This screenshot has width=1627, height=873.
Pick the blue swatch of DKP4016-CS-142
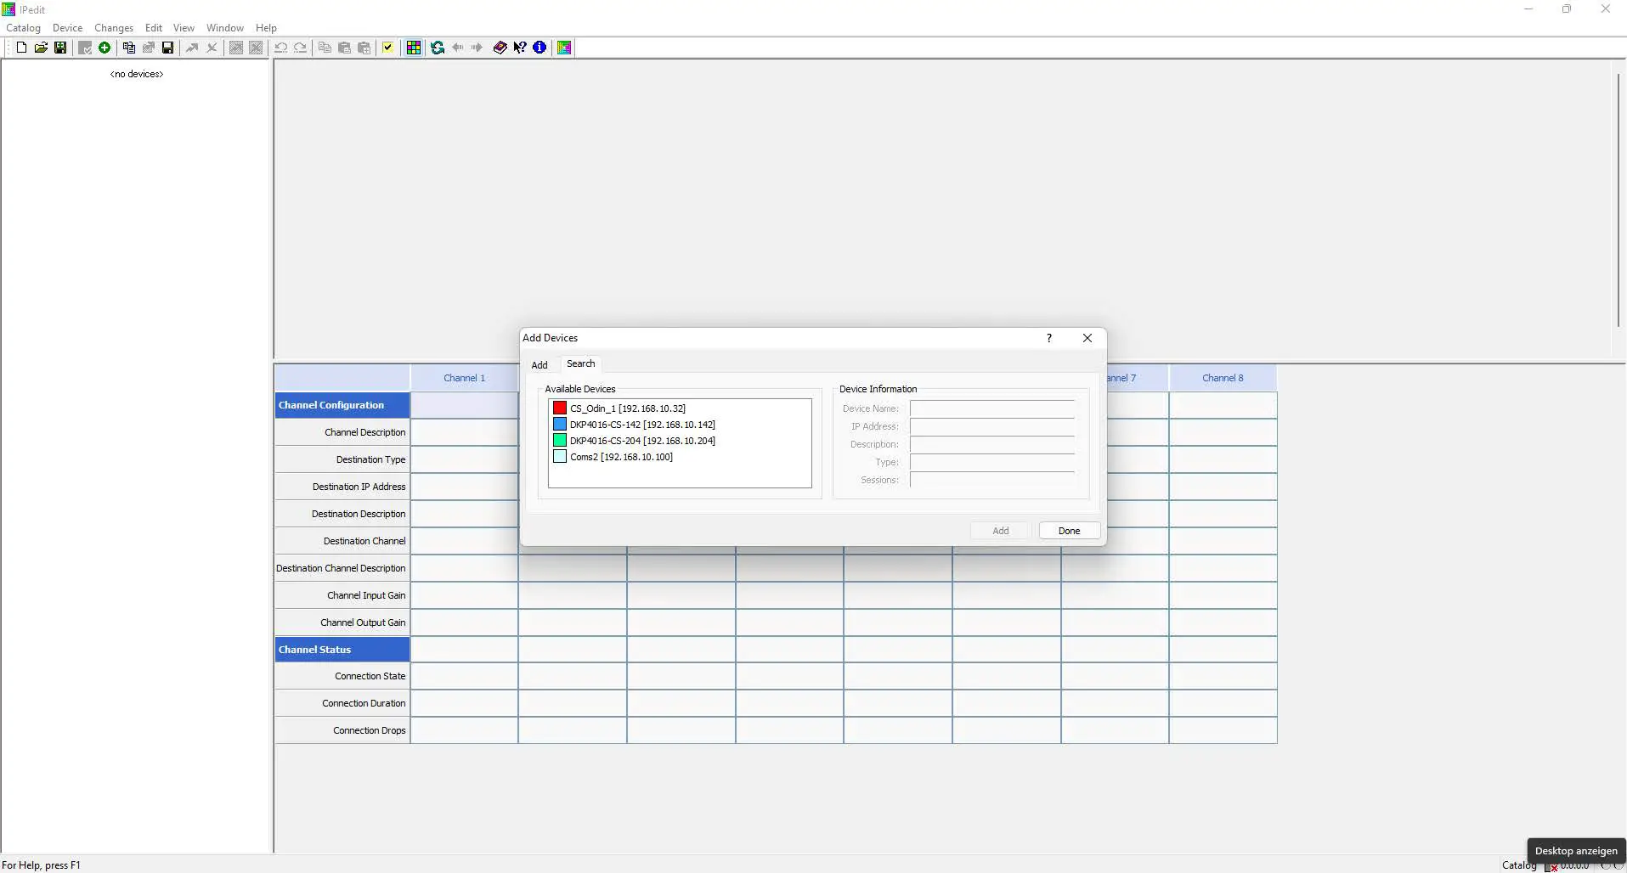pyautogui.click(x=560, y=425)
